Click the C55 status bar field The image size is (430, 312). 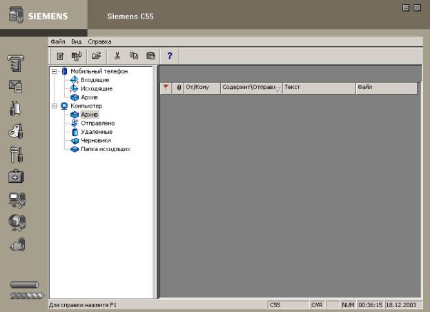click(289, 305)
